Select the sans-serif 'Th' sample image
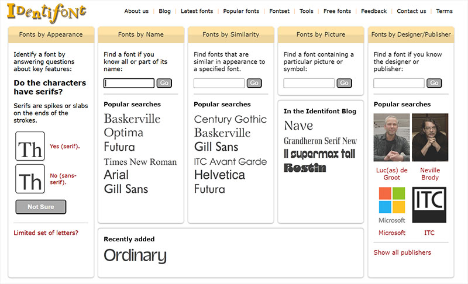The height and width of the screenshot is (284, 468). pyautogui.click(x=30, y=179)
